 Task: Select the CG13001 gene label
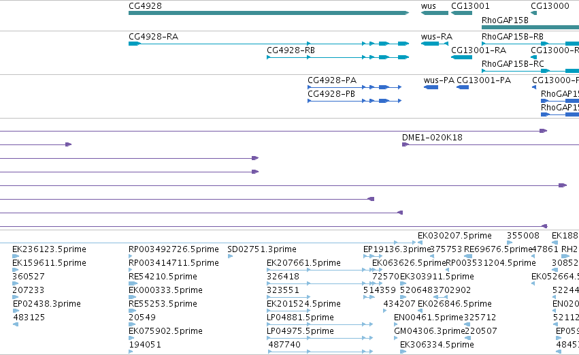click(470, 6)
